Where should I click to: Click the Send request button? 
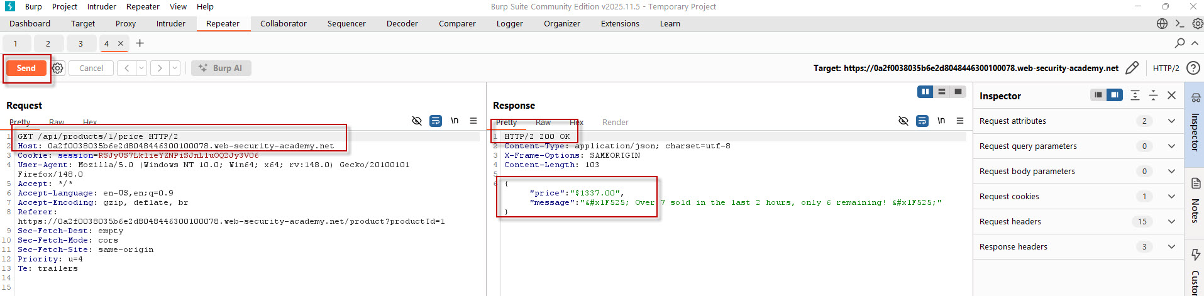(26, 68)
